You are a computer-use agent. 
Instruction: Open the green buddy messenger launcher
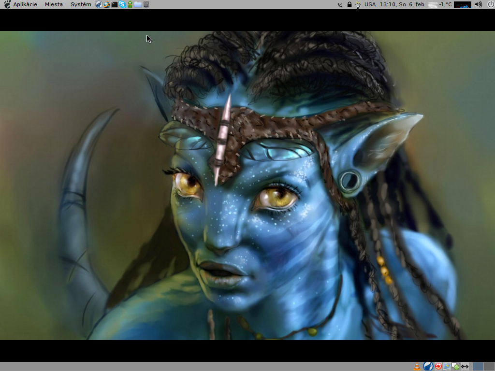pos(130,4)
